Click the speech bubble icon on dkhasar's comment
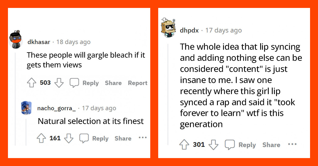 coord(75,82)
